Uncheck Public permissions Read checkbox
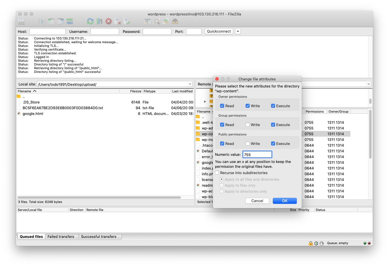This screenshot has height=267, width=389. coord(222,144)
